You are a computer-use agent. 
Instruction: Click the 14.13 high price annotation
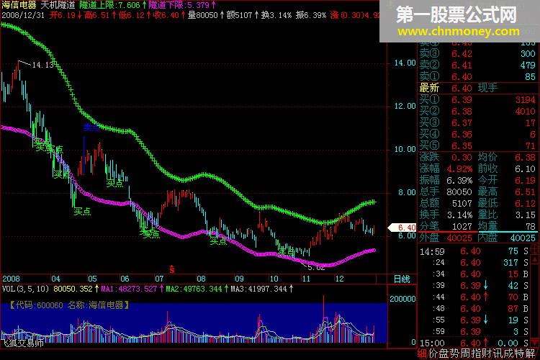pos(42,65)
